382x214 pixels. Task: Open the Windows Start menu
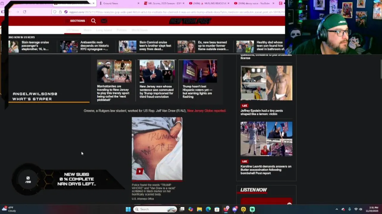(128, 209)
